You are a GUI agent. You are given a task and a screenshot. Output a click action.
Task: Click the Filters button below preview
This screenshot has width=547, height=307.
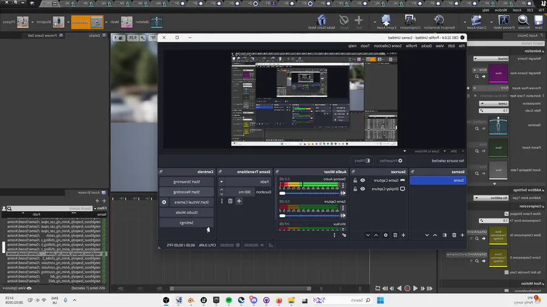click(362, 161)
